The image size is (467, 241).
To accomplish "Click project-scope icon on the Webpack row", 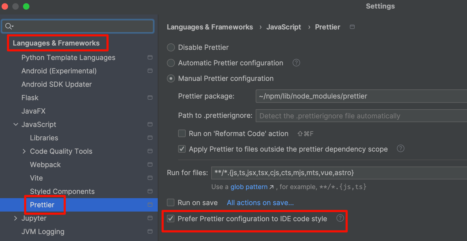I will pyautogui.click(x=150, y=165).
